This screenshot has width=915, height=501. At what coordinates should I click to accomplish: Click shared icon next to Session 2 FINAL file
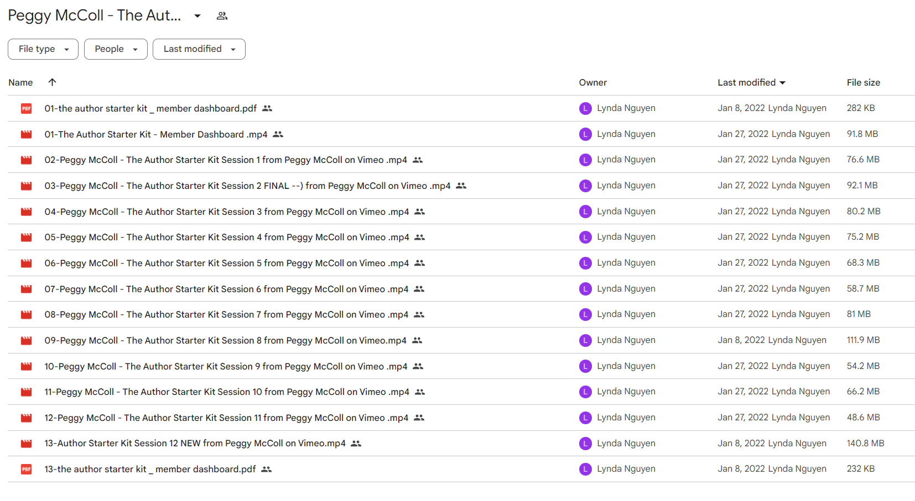coord(461,186)
